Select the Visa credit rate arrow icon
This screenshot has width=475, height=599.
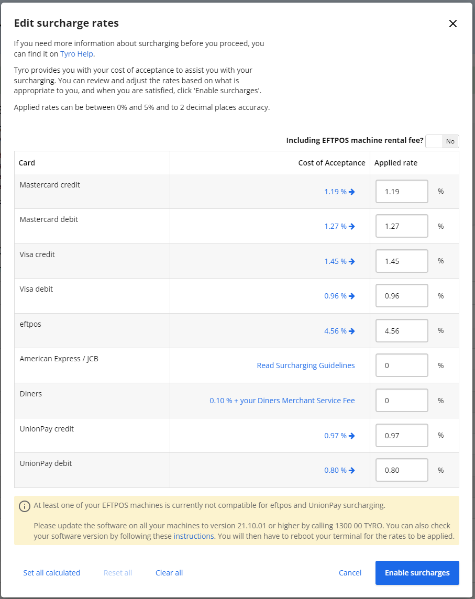pyautogui.click(x=351, y=261)
